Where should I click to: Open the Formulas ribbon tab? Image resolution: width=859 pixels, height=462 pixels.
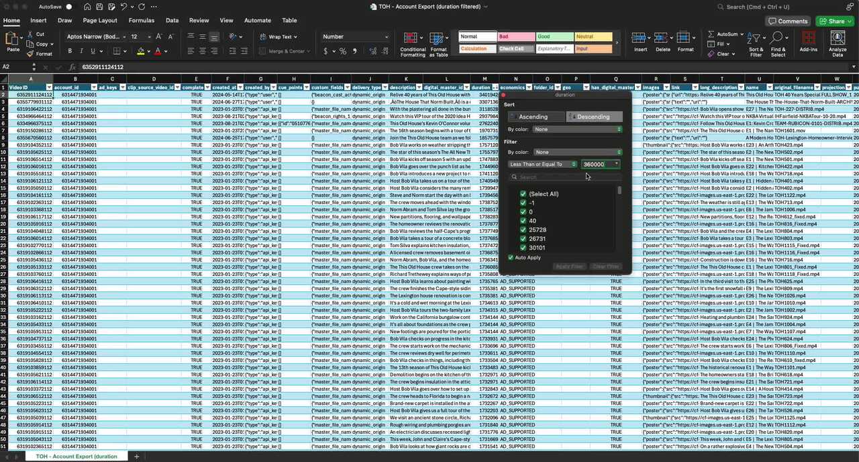point(142,21)
